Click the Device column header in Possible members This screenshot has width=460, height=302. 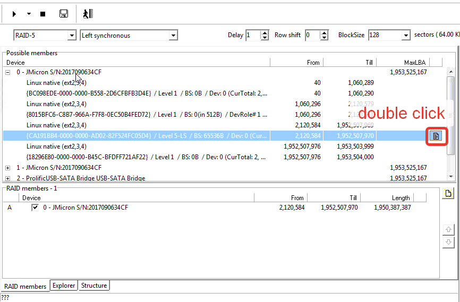click(x=137, y=63)
